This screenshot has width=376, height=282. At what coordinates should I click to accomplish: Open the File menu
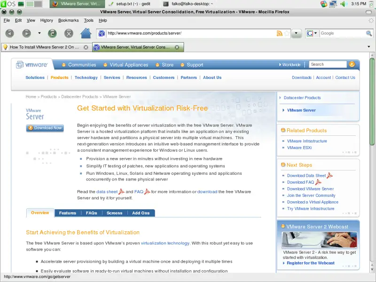(7, 20)
